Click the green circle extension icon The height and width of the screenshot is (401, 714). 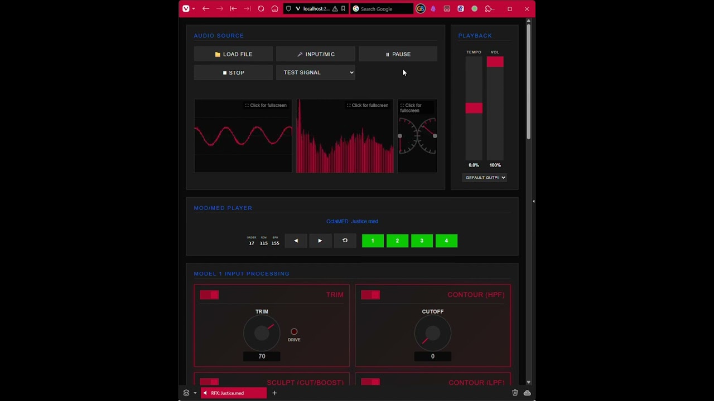475,8
